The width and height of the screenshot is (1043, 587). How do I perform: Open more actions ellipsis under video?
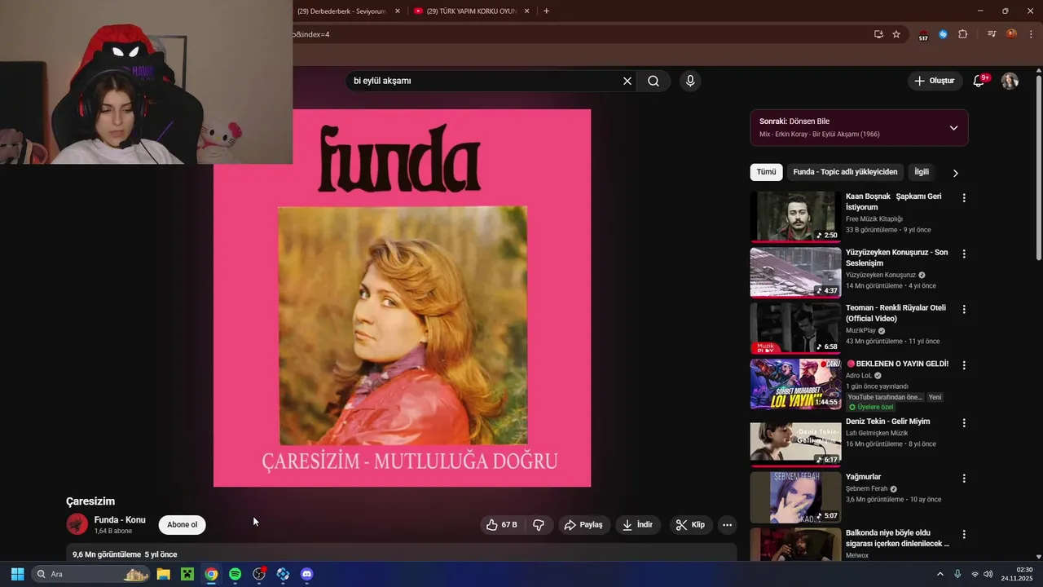727,525
